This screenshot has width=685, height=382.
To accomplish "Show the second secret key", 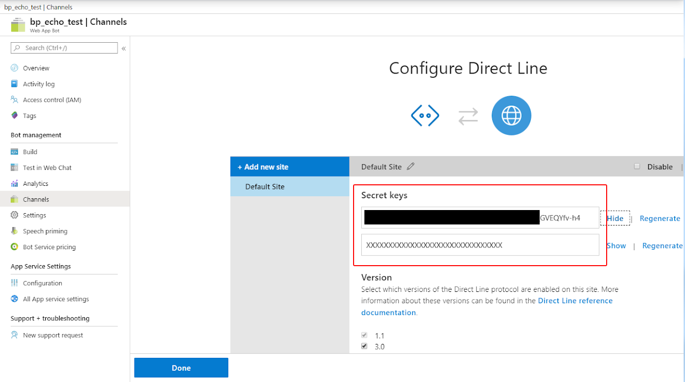I will point(616,246).
